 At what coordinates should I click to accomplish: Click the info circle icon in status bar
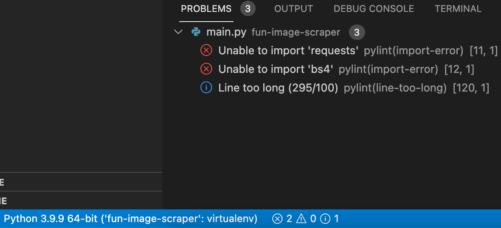[x=325, y=219]
